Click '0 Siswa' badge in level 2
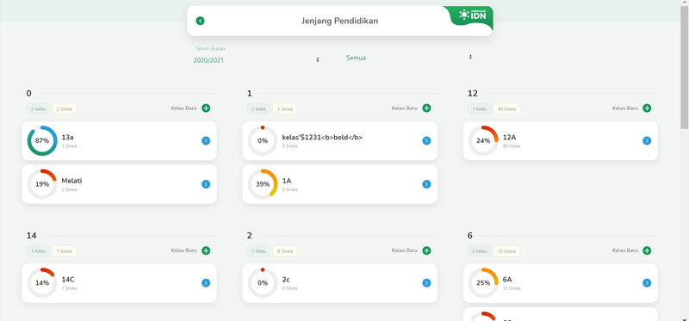689x321 pixels. click(285, 251)
